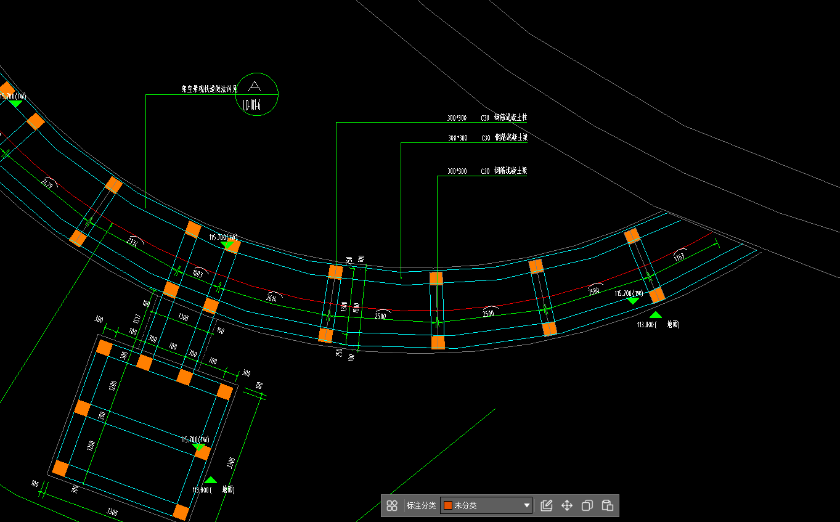Click the 1163 arc dimension text

click(x=679, y=258)
